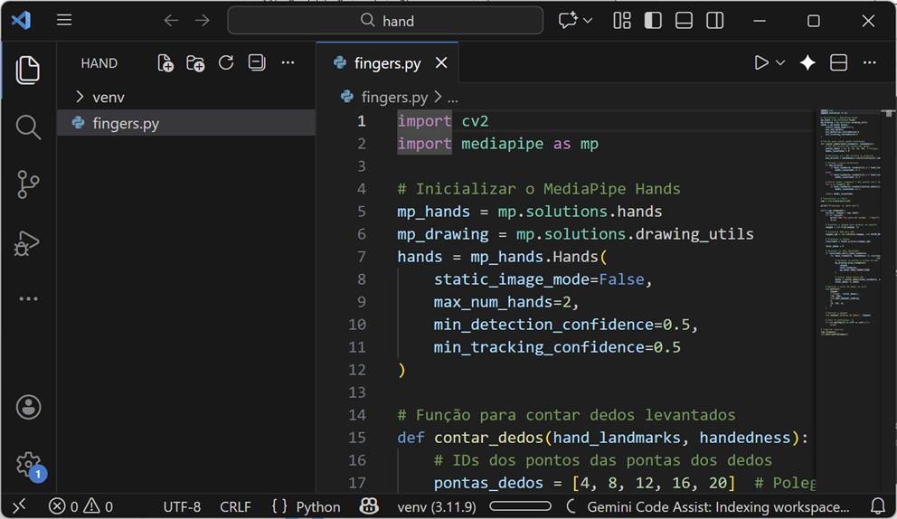Open the hamburger application menu
897x519 pixels.
tap(64, 21)
